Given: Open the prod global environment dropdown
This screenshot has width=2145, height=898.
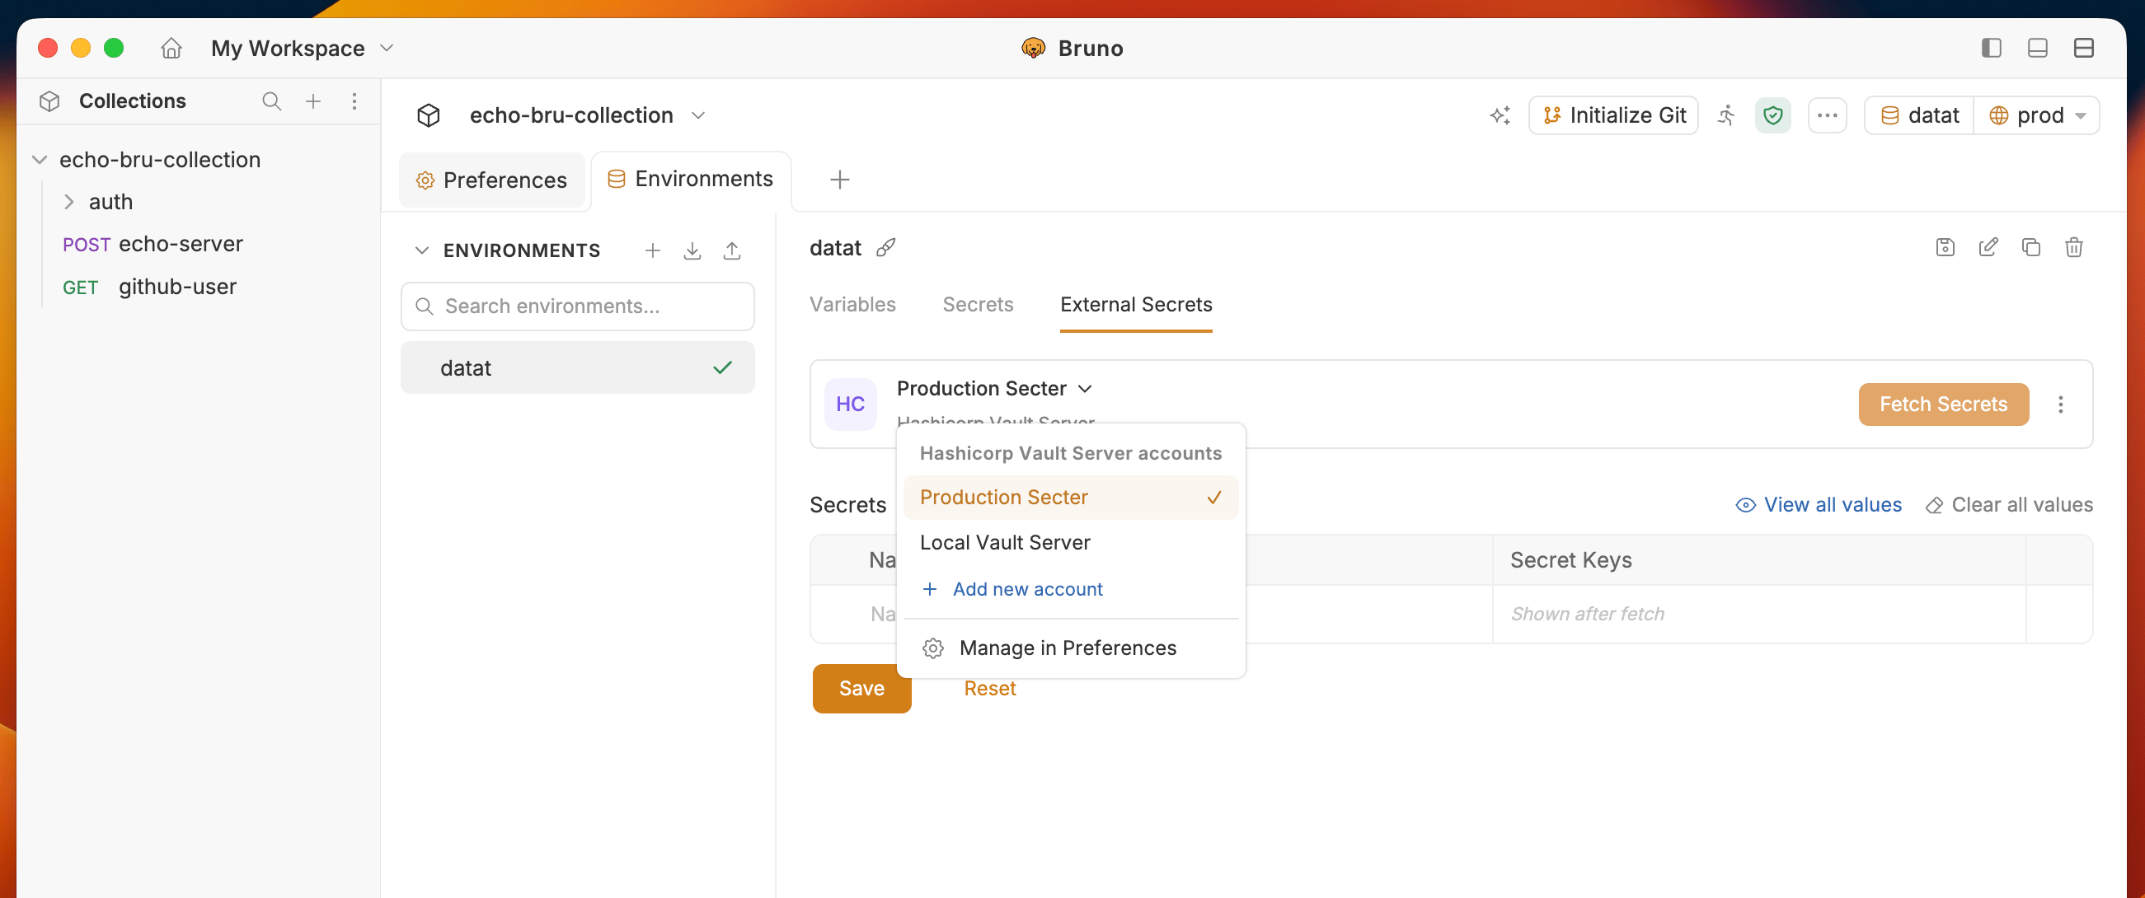Looking at the screenshot, I should [x=2036, y=115].
